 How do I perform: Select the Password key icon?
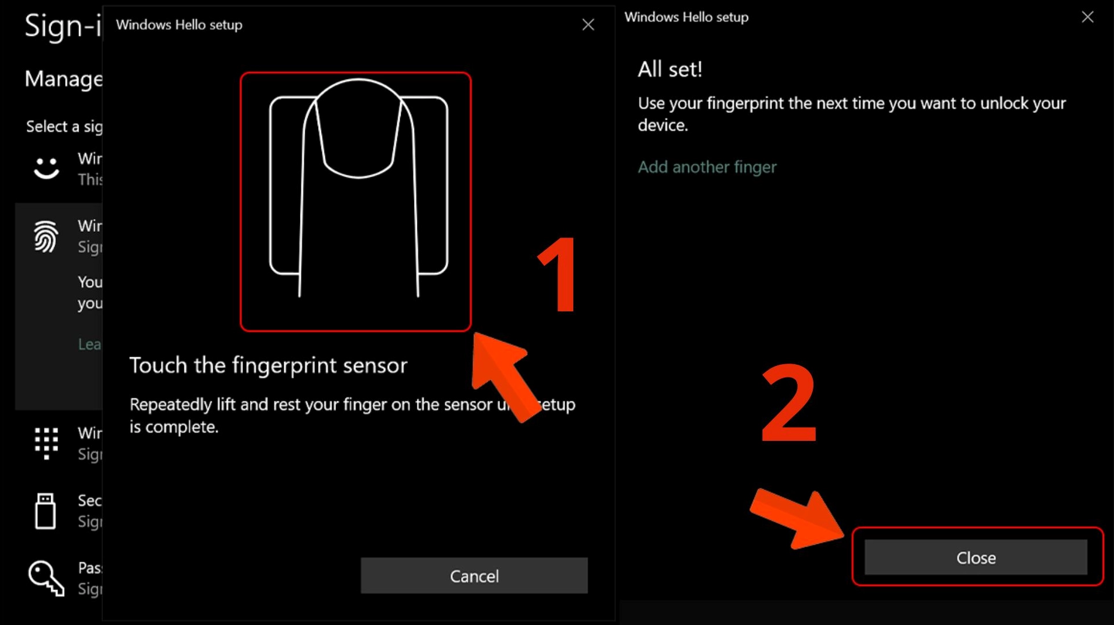point(46,578)
